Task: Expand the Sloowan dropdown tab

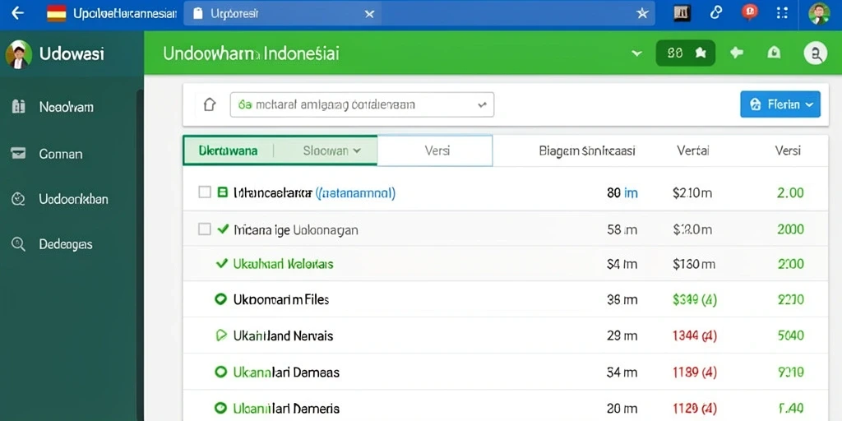Action: coord(332,151)
